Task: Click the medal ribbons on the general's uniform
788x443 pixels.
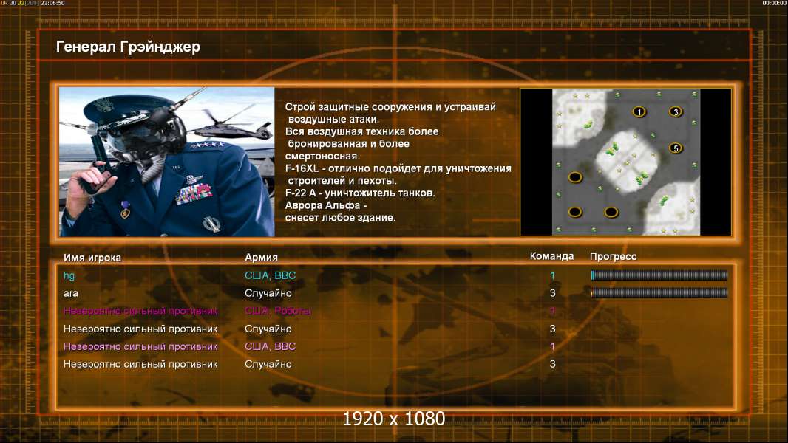Action: [194, 194]
